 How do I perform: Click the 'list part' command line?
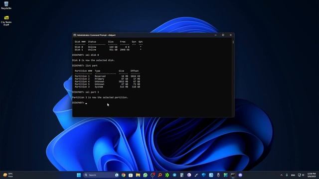click(x=85, y=66)
